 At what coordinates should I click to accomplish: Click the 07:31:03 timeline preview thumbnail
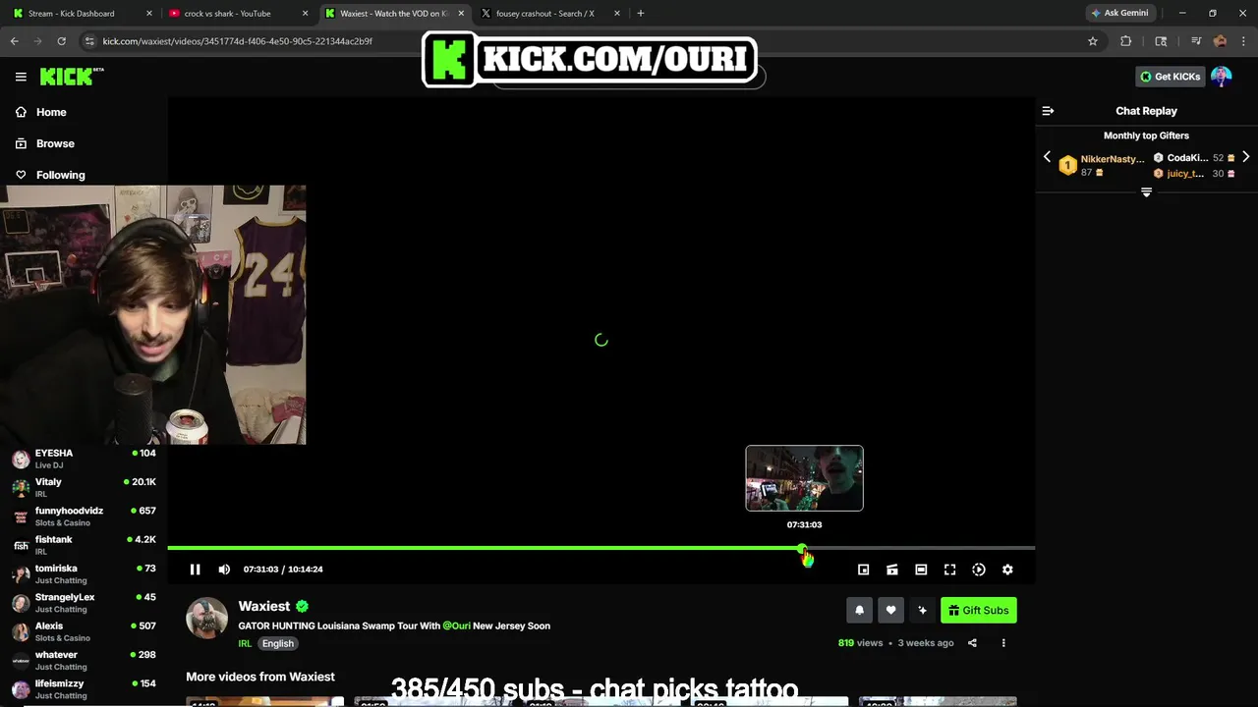804,478
